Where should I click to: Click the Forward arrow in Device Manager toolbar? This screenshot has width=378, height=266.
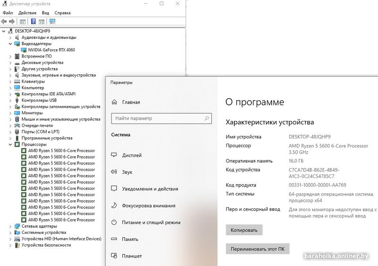(x=11, y=21)
